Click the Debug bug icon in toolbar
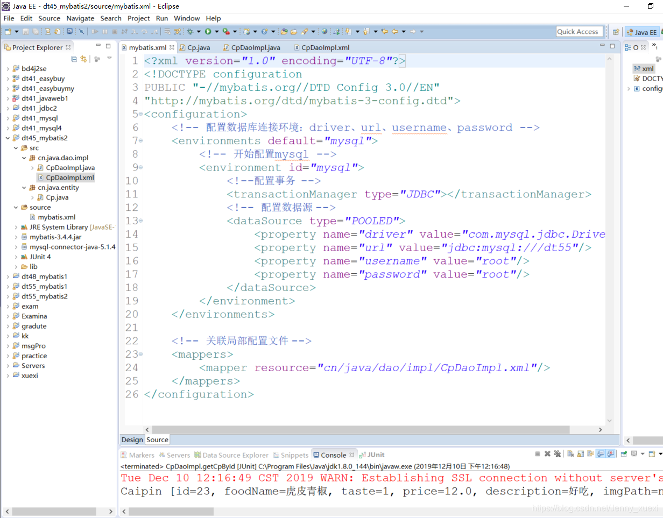Image resolution: width=663 pixels, height=518 pixels. pos(190,32)
